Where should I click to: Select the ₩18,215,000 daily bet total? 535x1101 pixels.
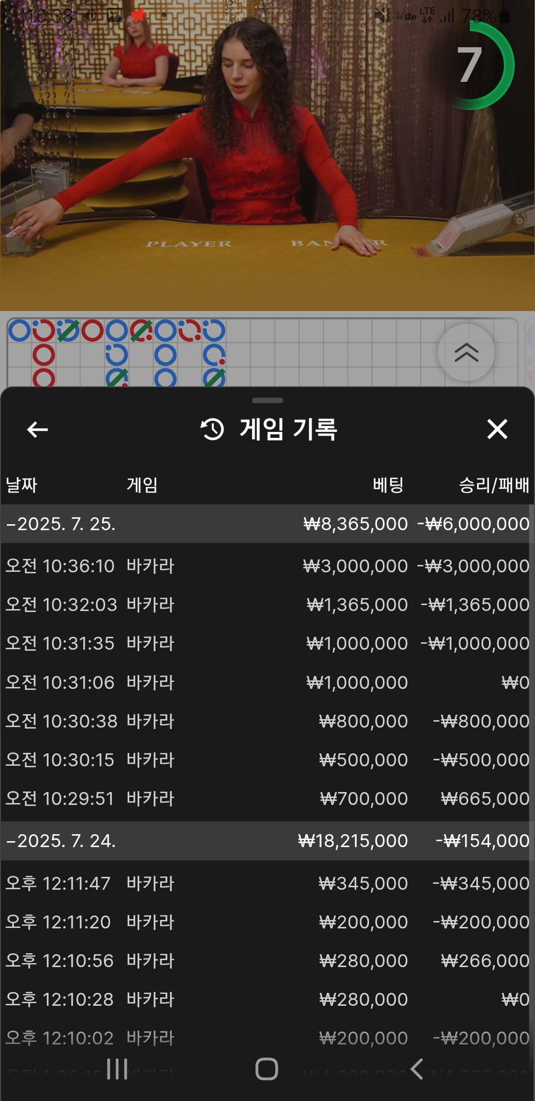pos(353,841)
